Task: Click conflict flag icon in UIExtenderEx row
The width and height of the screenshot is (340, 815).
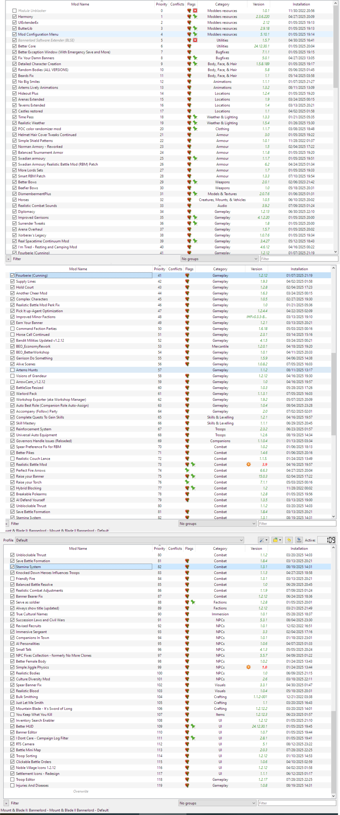Action: [189, 22]
